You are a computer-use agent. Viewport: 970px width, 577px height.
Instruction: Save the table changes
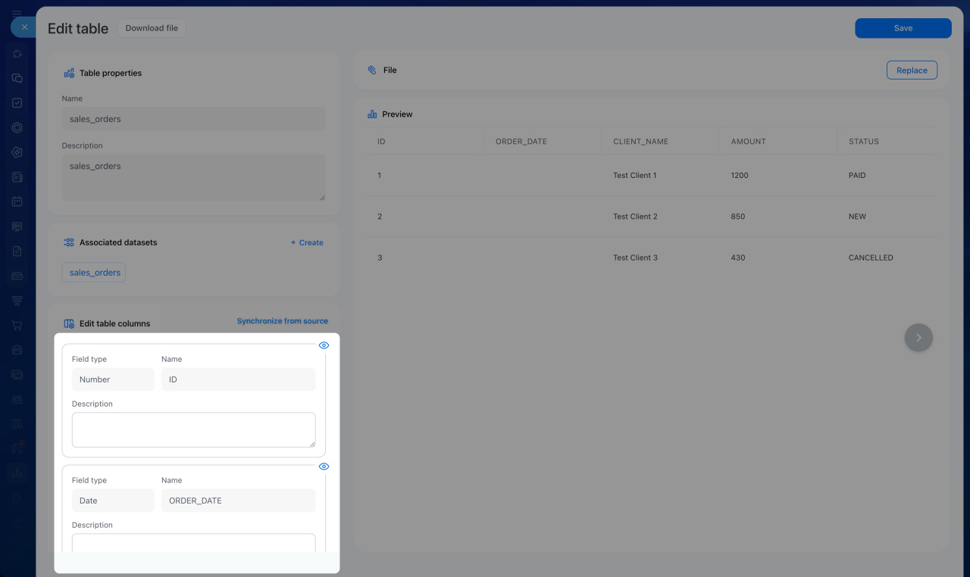pos(903,28)
